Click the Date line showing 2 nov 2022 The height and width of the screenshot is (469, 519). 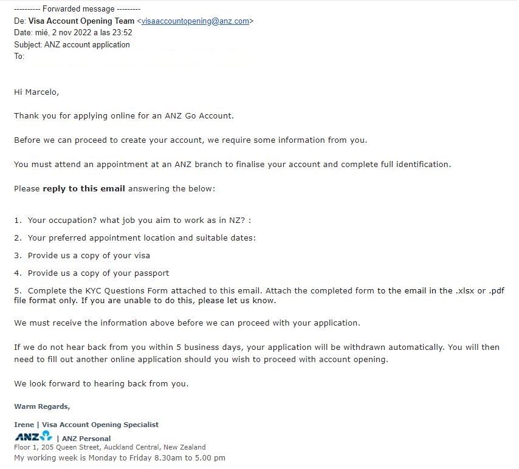click(73, 32)
